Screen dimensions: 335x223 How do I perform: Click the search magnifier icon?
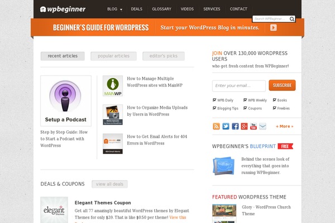point(291,19)
